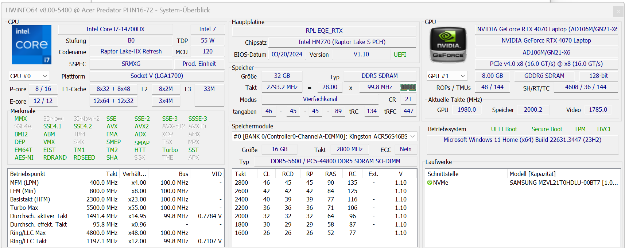Image resolution: width=625 pixels, height=248 pixels.
Task: Open the CPU #0 selector dropdown
Action: click(x=29, y=76)
